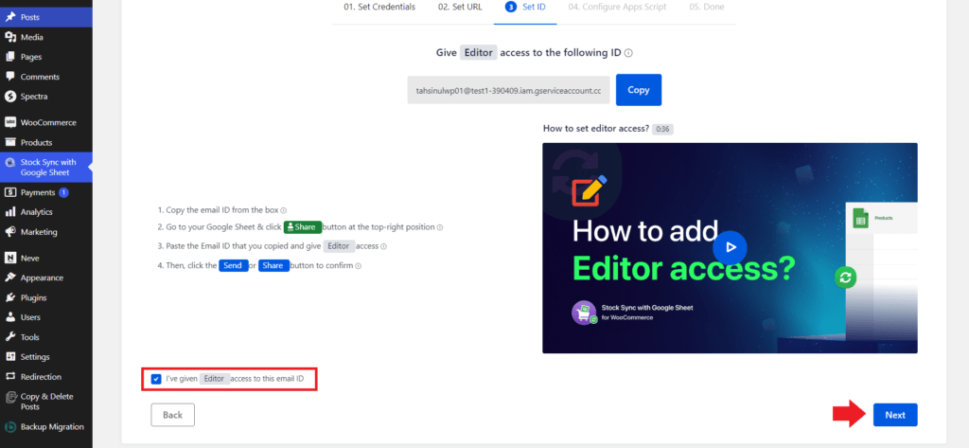Click the Stock Sync with Google Sheet icon
The height and width of the screenshot is (448, 969).
pos(9,163)
